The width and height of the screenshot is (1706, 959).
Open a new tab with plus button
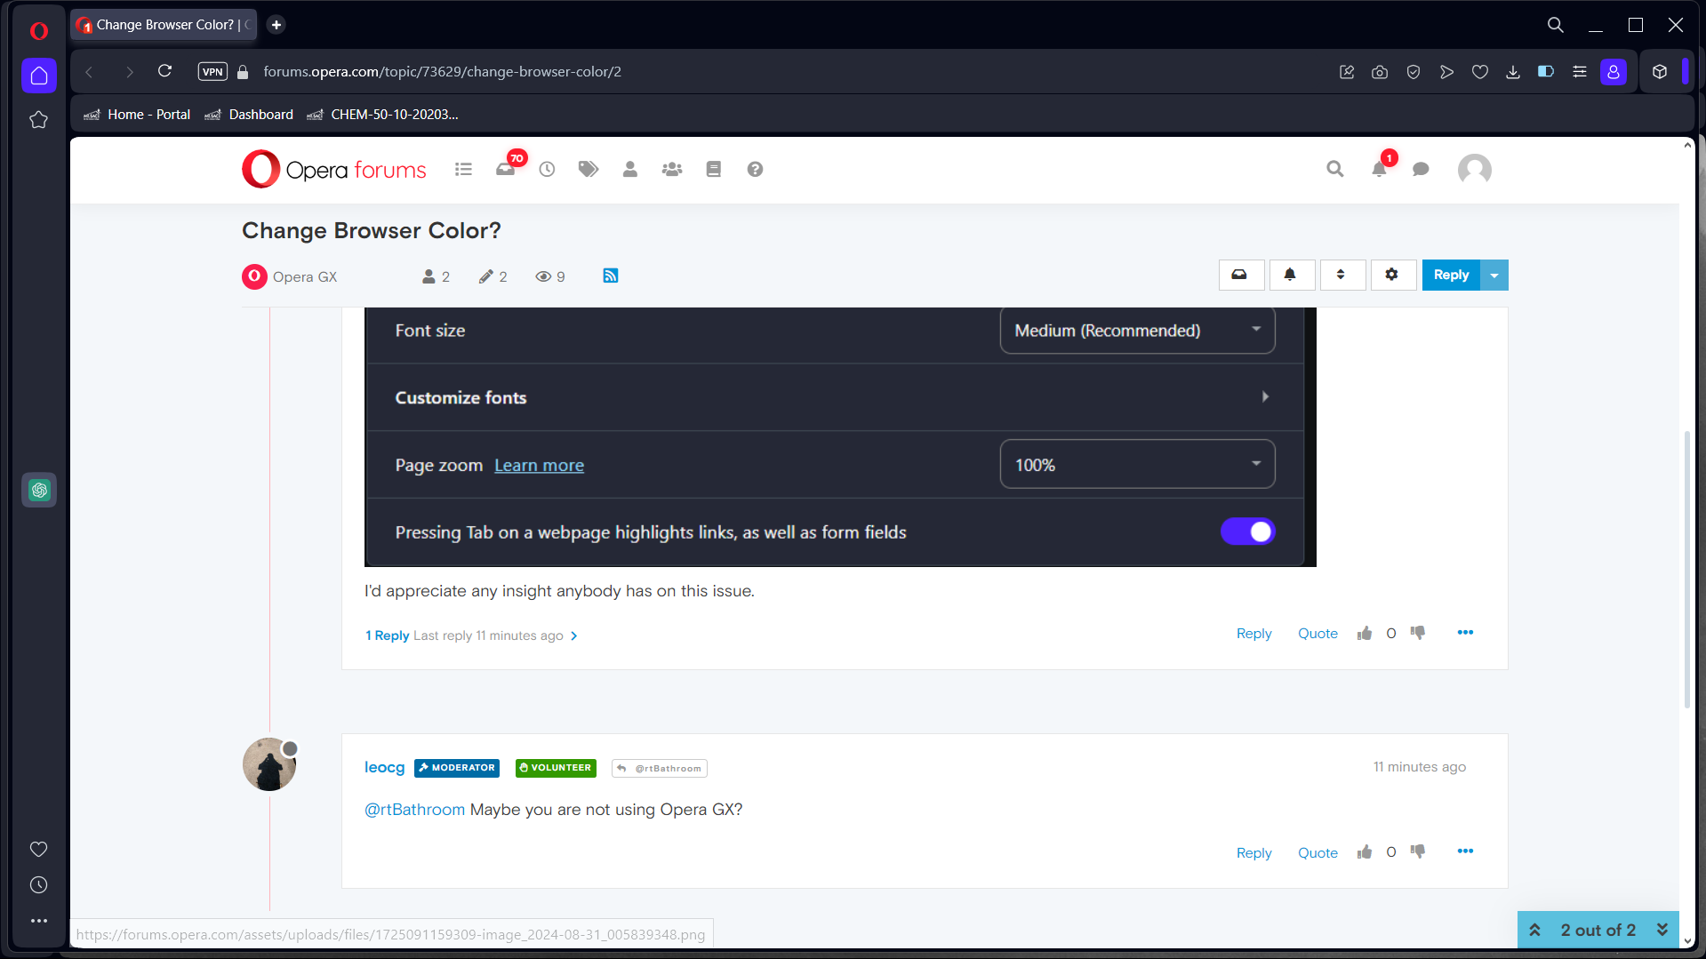276,25
